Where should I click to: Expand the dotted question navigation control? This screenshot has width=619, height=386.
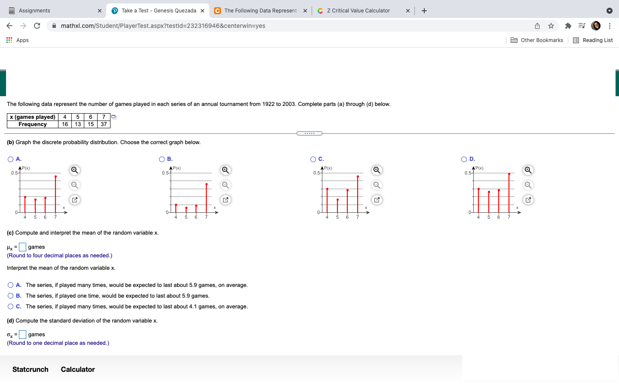click(309, 133)
